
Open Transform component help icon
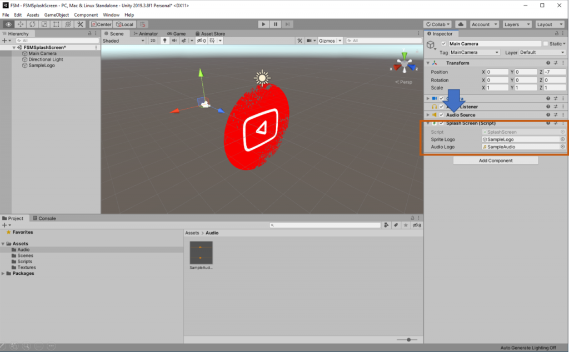[548, 63]
